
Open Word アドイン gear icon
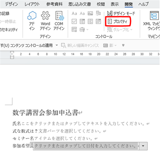coord(45,21)
